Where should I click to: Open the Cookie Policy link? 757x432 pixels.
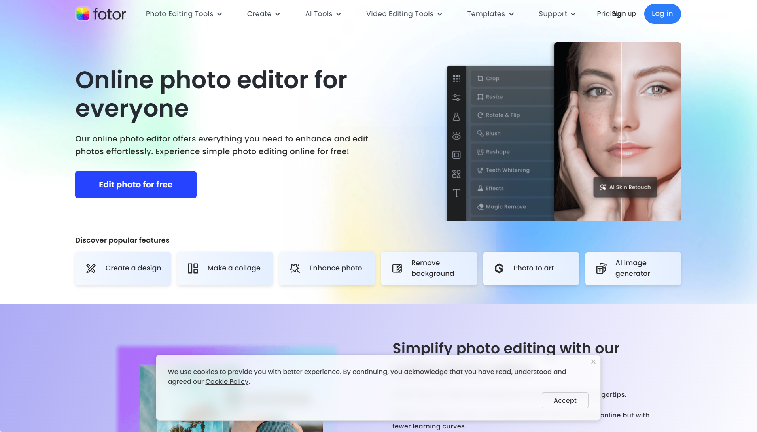(x=227, y=382)
